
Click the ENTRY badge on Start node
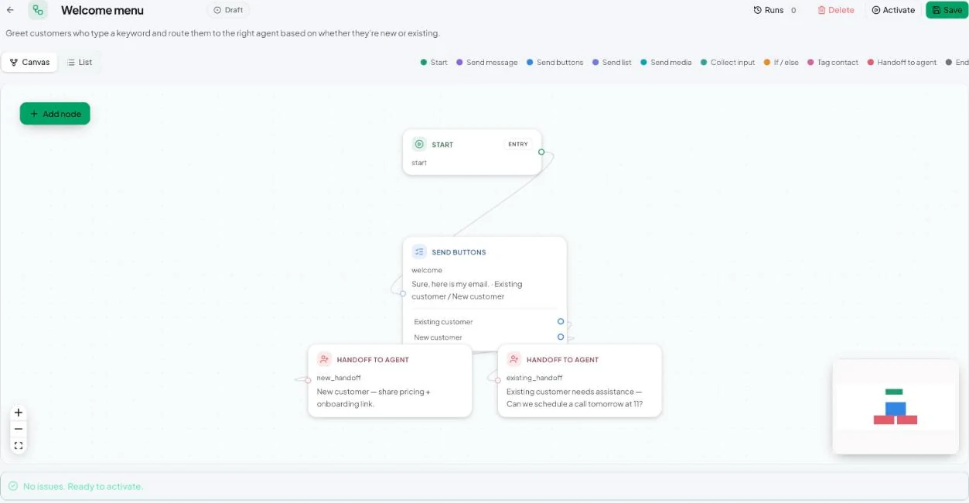coord(518,144)
